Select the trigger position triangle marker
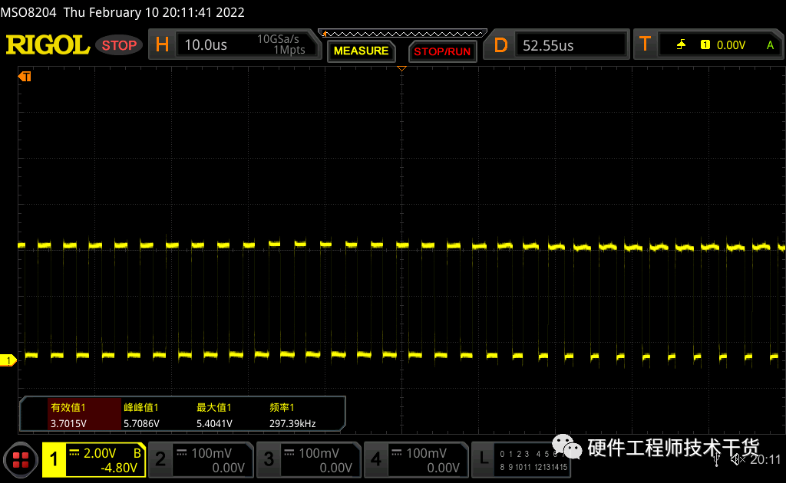The width and height of the screenshot is (786, 483). [401, 68]
